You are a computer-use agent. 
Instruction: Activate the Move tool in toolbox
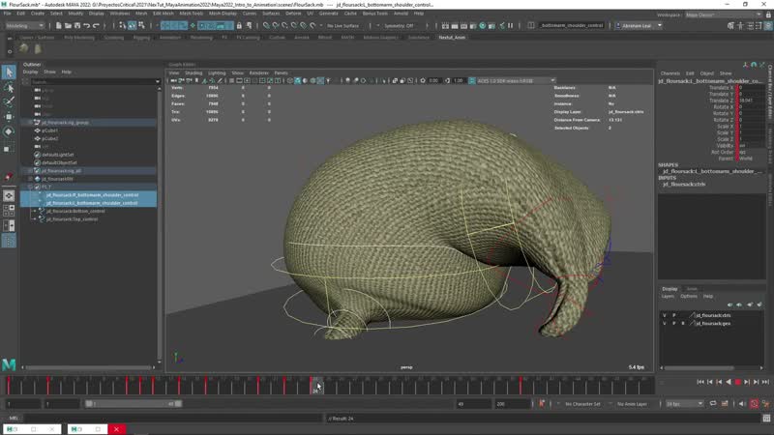[x=9, y=117]
